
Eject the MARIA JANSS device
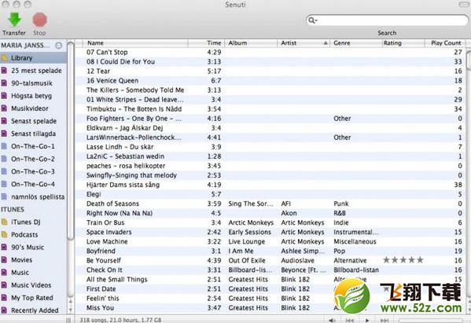[x=59, y=46]
